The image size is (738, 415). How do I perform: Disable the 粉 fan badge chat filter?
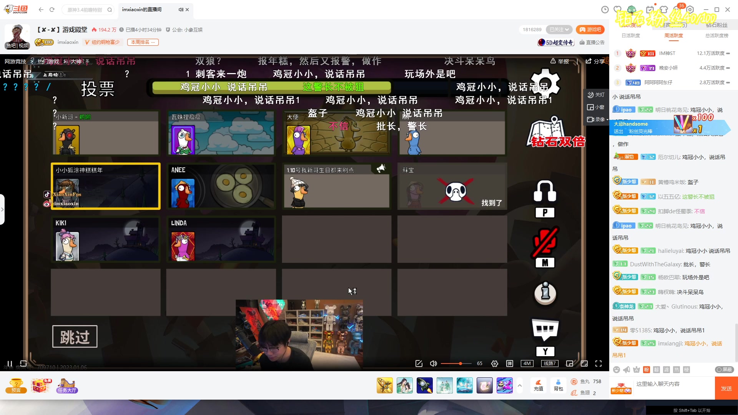click(x=646, y=370)
